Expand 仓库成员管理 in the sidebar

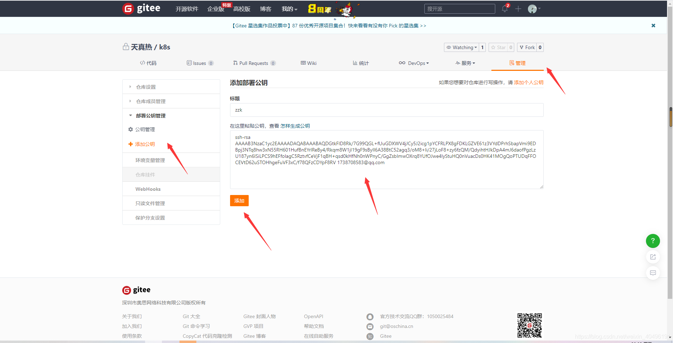(x=171, y=101)
